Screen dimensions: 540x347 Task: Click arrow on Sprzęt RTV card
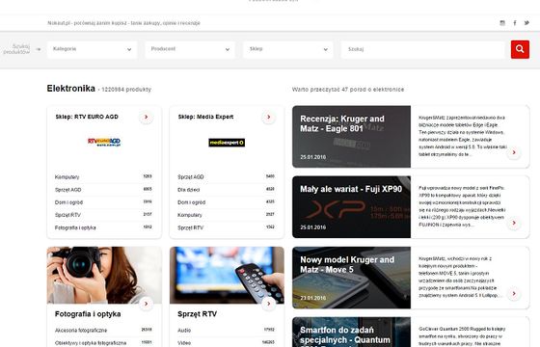coord(269,304)
